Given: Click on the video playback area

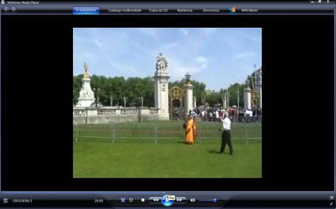Looking at the screenshot, I should point(167,103).
